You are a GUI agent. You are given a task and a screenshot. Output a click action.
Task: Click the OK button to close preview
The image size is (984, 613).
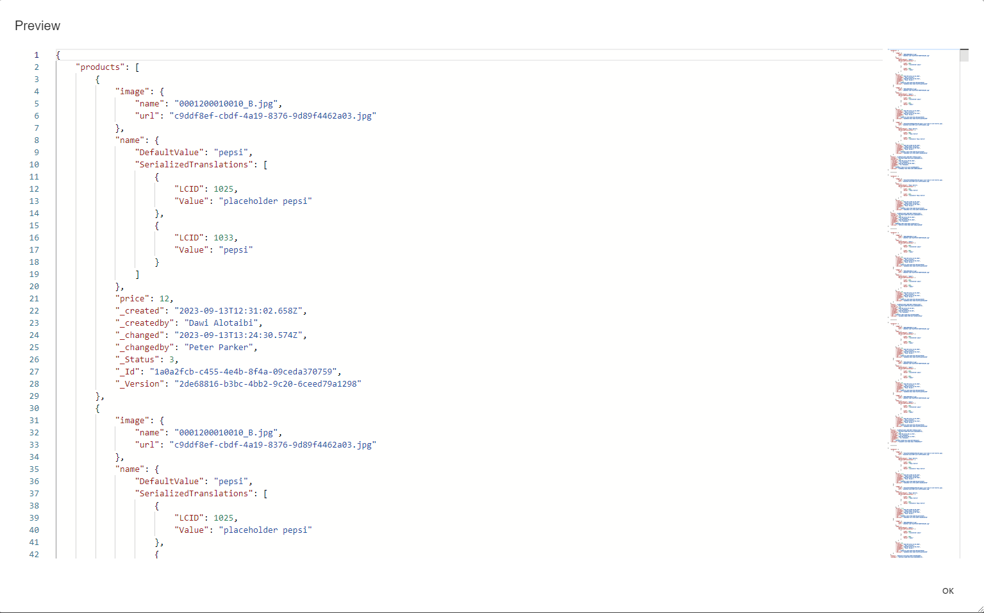947,591
